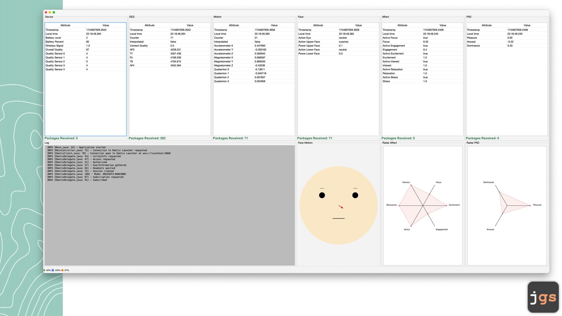Select the Battery Percent row in Device table
Image resolution: width=562 pixels, height=316 pixels.
pos(85,42)
